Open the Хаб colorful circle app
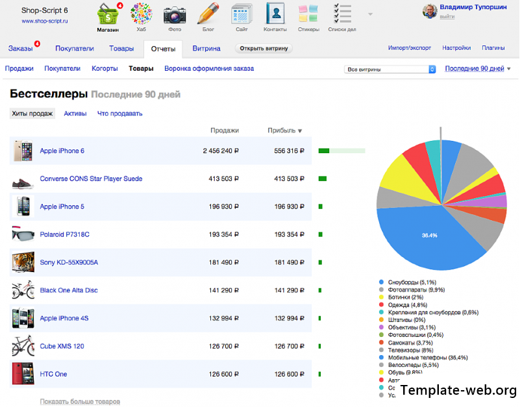The height and width of the screenshot is (409, 522). pos(141,17)
